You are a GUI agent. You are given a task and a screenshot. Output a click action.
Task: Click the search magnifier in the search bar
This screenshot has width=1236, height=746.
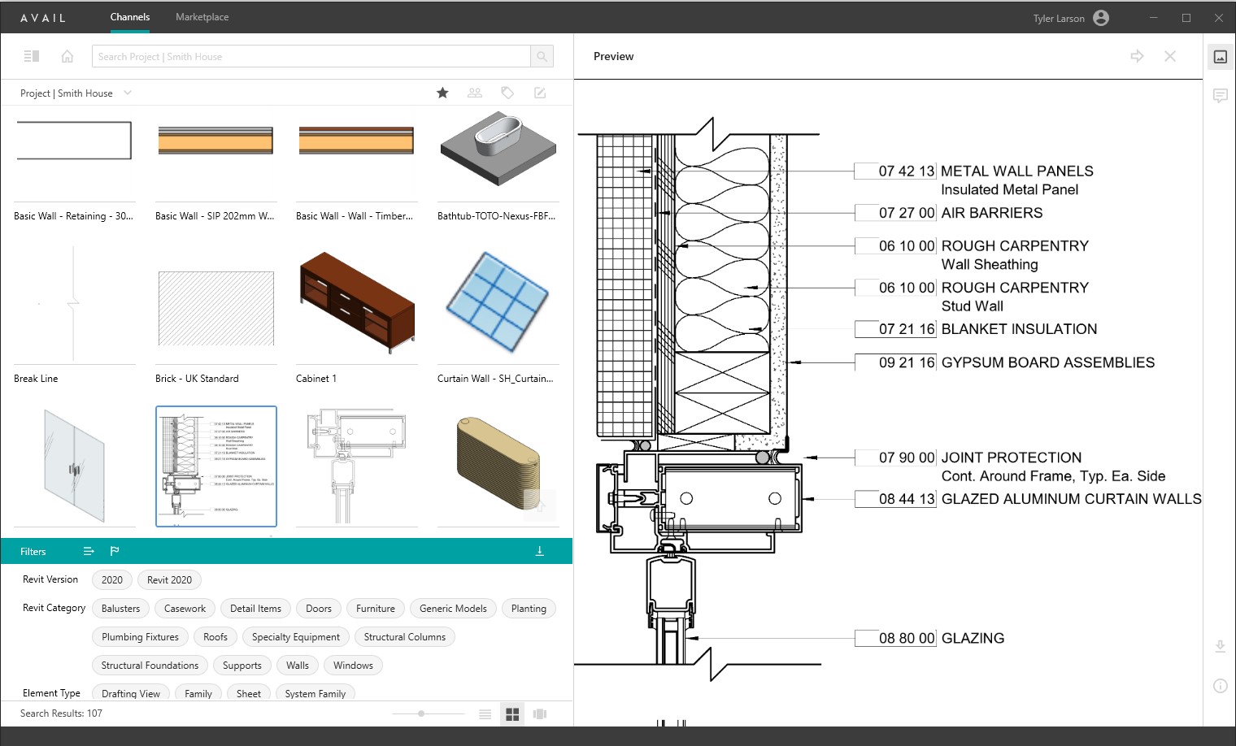point(541,56)
